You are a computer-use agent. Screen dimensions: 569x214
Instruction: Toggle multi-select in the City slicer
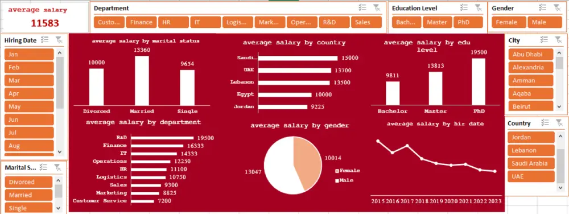[544, 40]
